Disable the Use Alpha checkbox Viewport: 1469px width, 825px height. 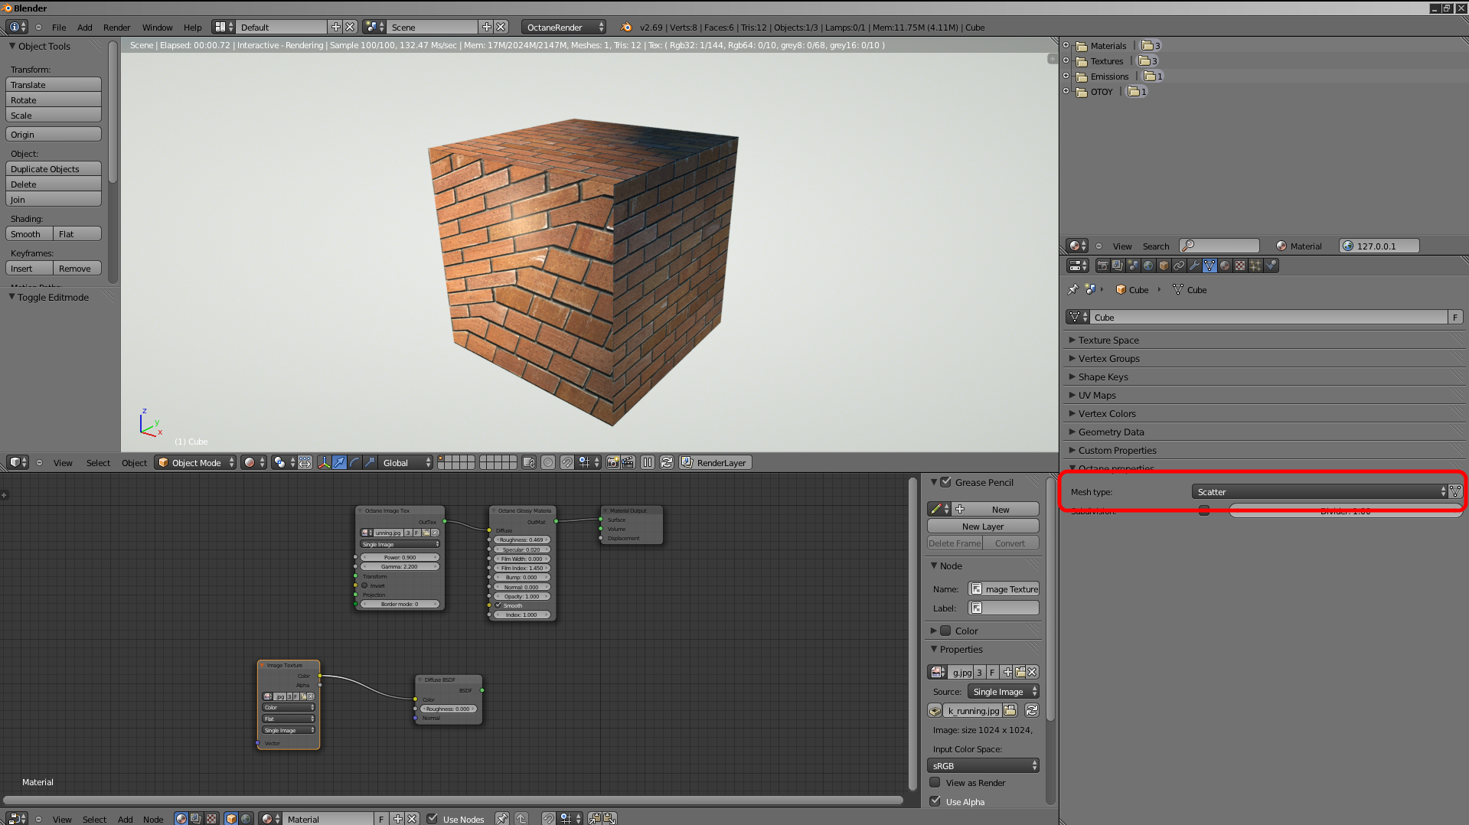point(935,801)
